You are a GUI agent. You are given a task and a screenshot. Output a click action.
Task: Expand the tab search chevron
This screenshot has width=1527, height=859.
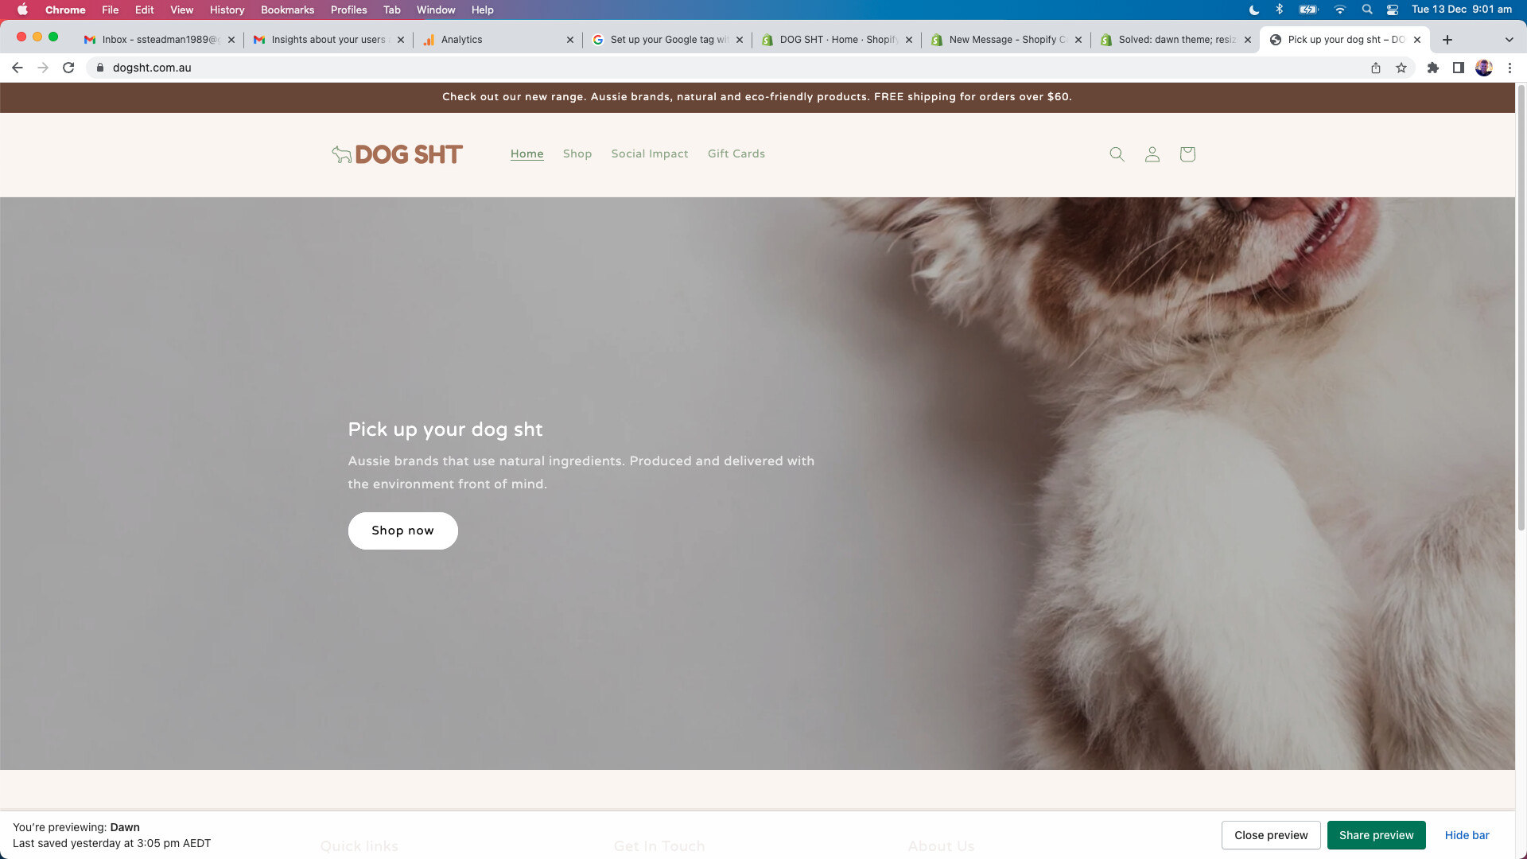coord(1509,40)
